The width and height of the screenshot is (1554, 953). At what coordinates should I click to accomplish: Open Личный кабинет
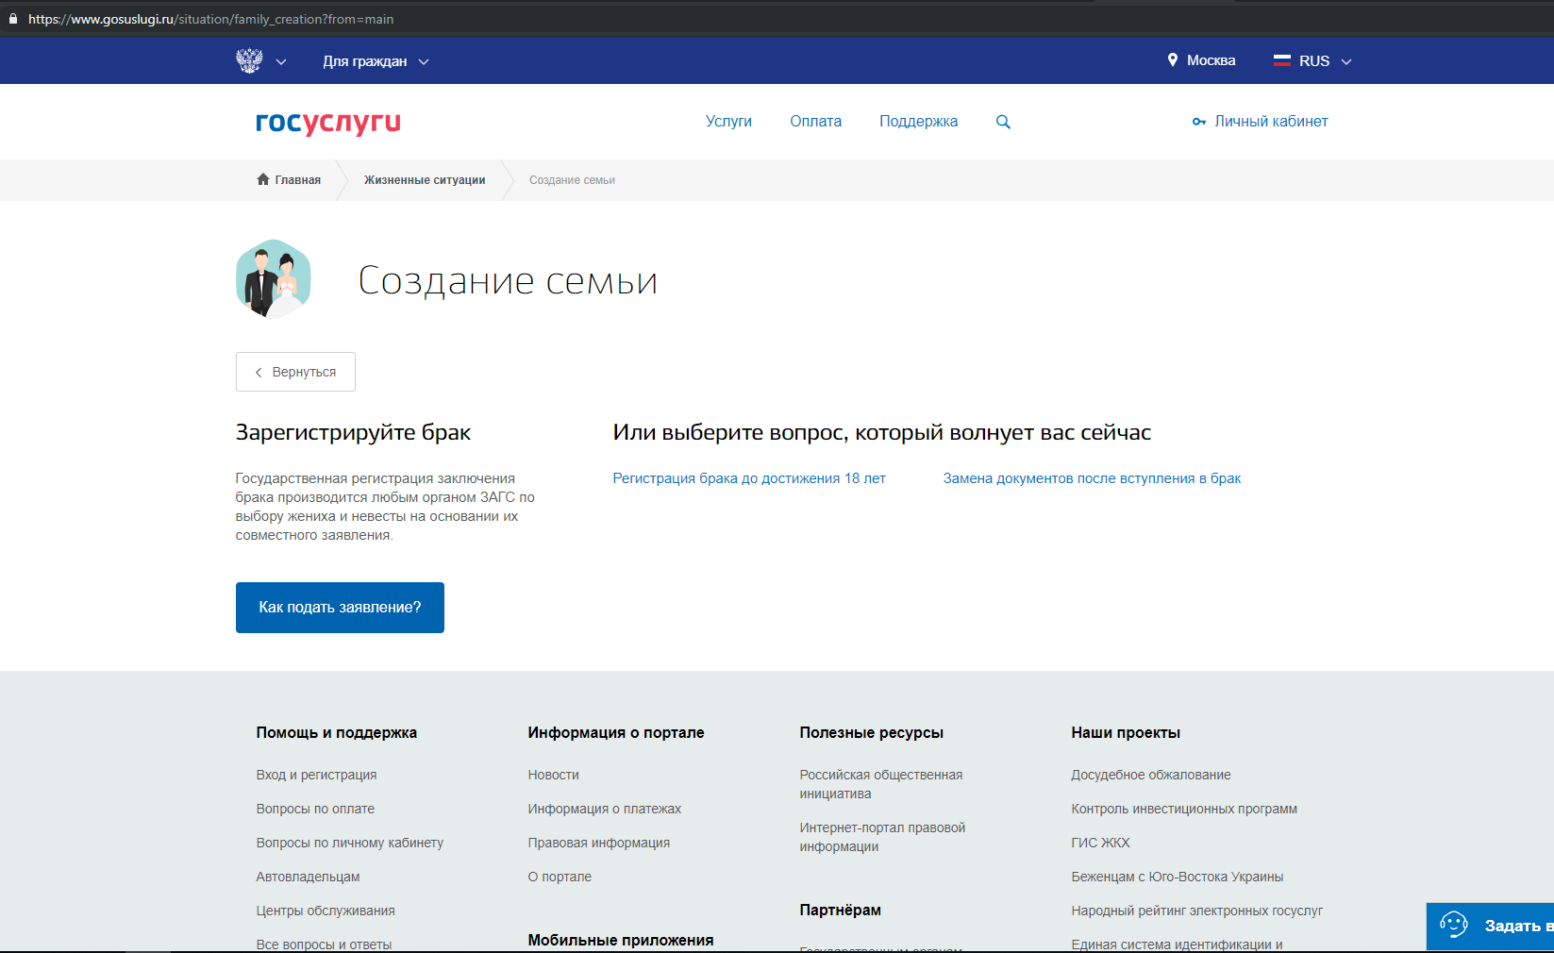(1271, 121)
